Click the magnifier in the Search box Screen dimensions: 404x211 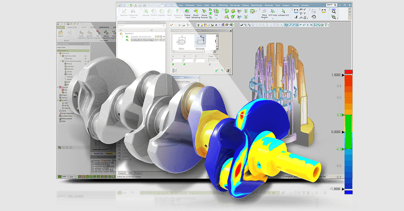(335, 5)
